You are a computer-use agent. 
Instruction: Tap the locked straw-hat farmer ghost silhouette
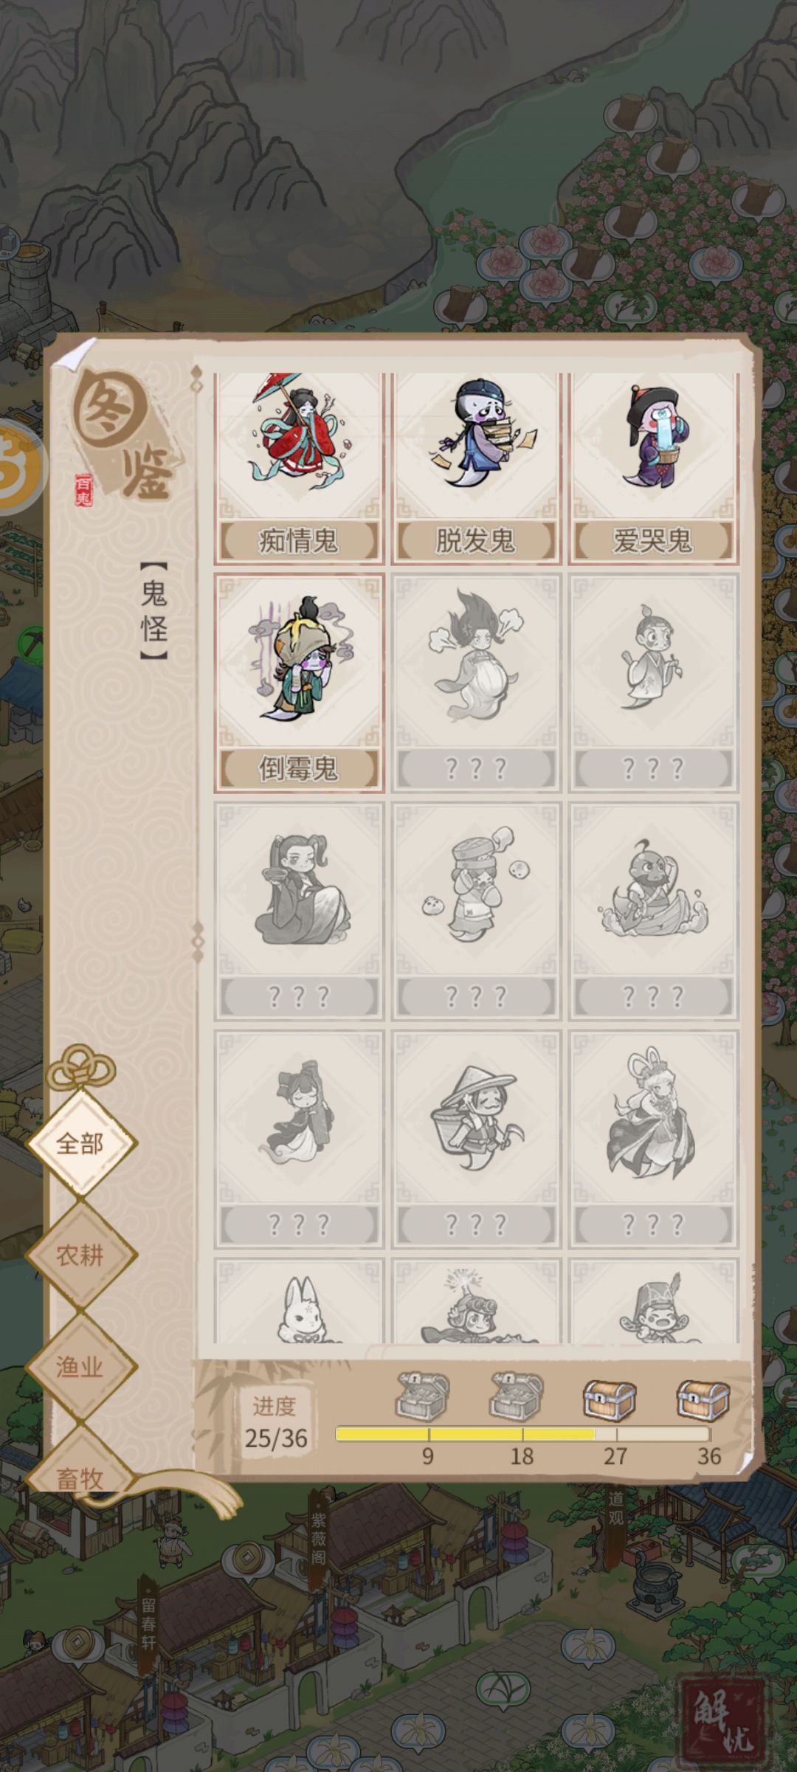tap(476, 1139)
